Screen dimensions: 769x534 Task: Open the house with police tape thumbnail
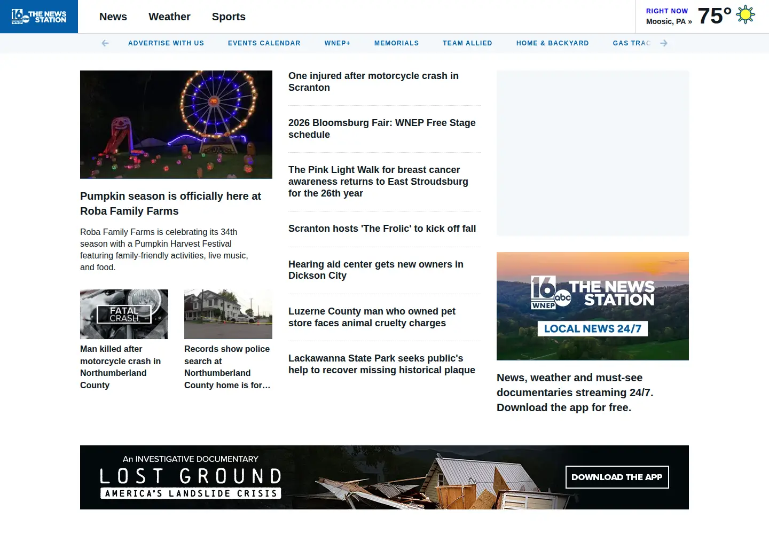click(x=228, y=314)
